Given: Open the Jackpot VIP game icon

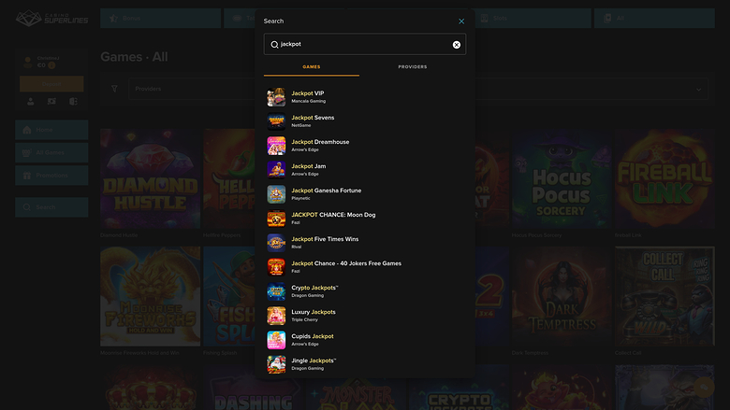Looking at the screenshot, I should (276, 97).
